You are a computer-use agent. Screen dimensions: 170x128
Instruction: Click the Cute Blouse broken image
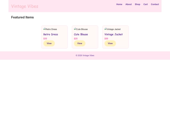point(81,29)
